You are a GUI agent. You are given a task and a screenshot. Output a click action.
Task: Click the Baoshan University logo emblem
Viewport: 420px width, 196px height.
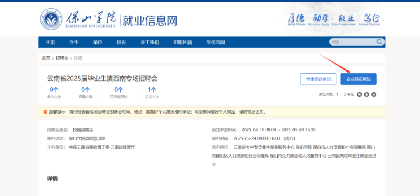click(51, 19)
